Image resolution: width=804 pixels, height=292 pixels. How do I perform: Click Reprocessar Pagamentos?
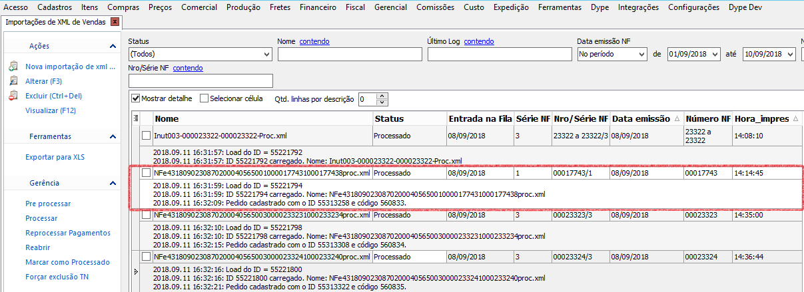pyautogui.click(x=68, y=233)
